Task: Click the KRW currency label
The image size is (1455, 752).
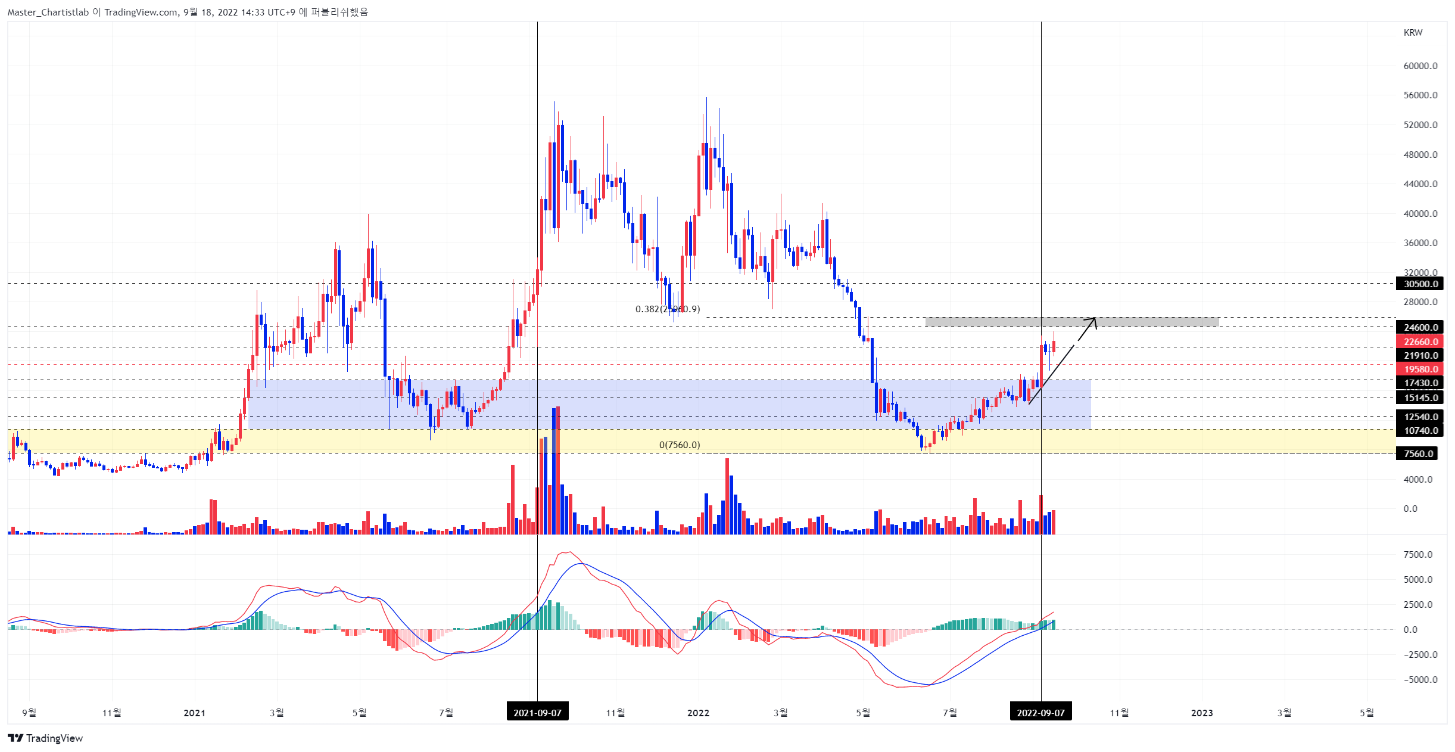Action: (x=1413, y=33)
